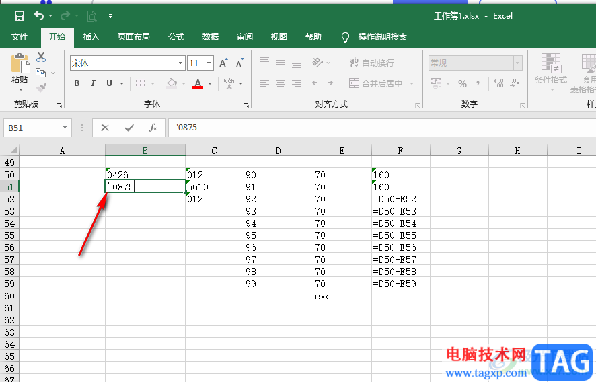Image resolution: width=596 pixels, height=382 pixels.
Task: Align text to the right
Action: [297, 83]
